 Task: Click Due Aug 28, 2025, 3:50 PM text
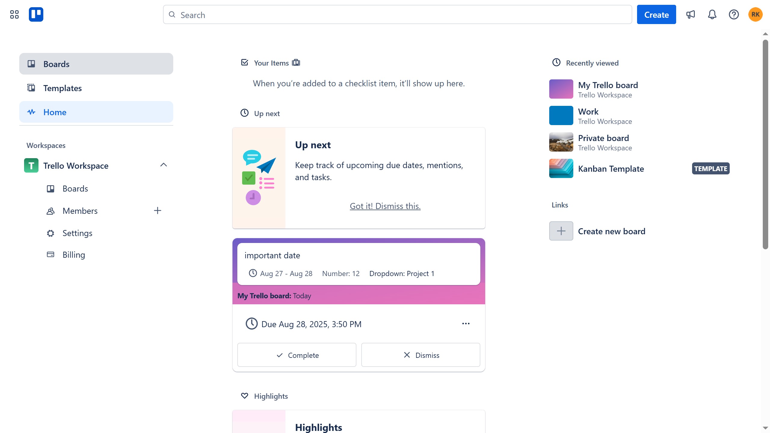click(x=311, y=324)
